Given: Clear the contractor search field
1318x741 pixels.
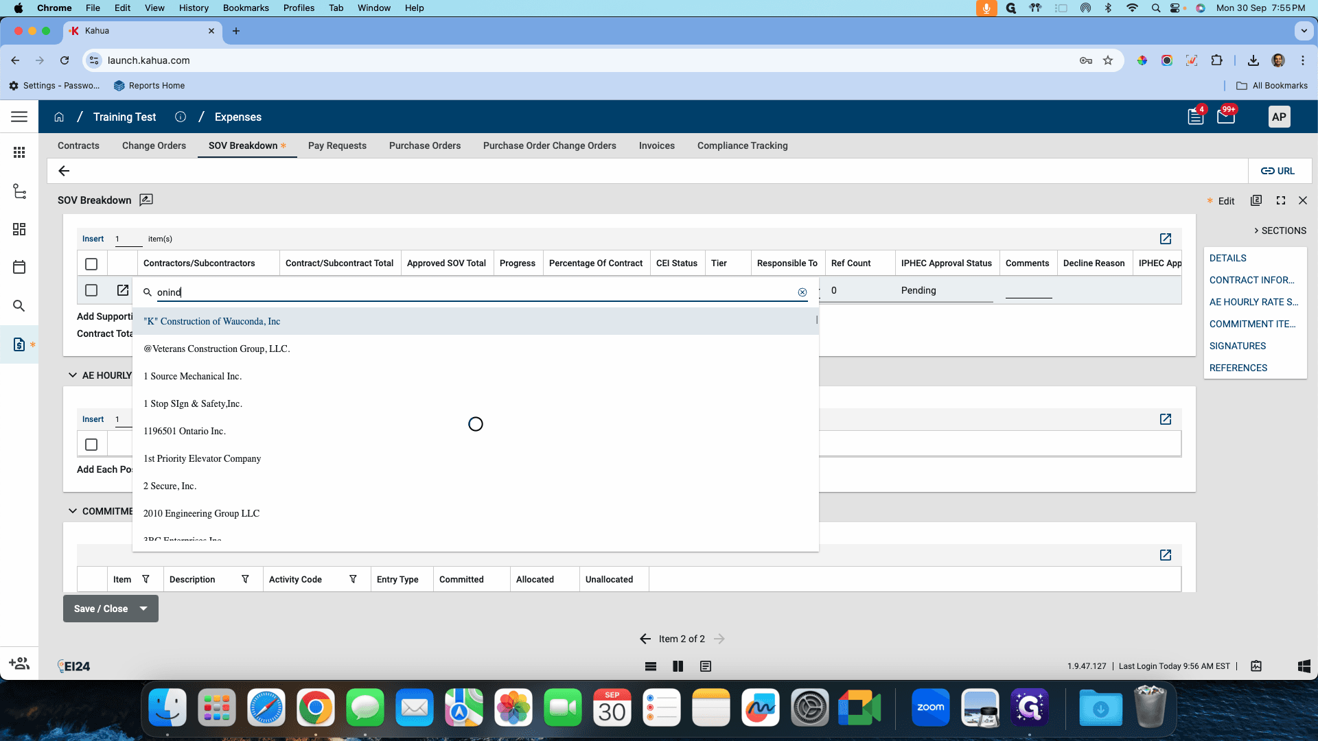Looking at the screenshot, I should [x=802, y=292].
